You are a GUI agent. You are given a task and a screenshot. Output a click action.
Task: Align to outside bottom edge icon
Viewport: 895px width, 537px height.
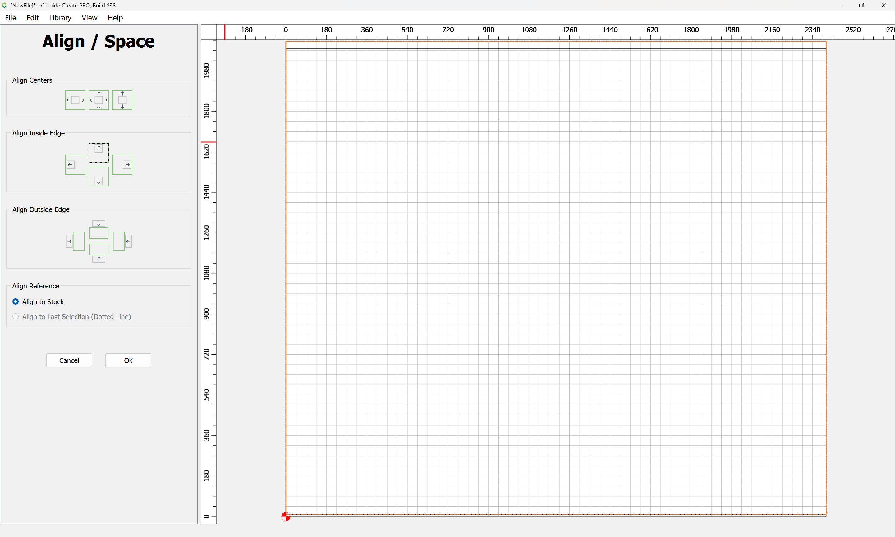99,253
